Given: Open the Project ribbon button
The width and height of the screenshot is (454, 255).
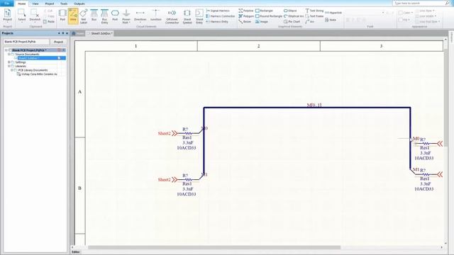Looking at the screenshot, I should tap(7, 16).
